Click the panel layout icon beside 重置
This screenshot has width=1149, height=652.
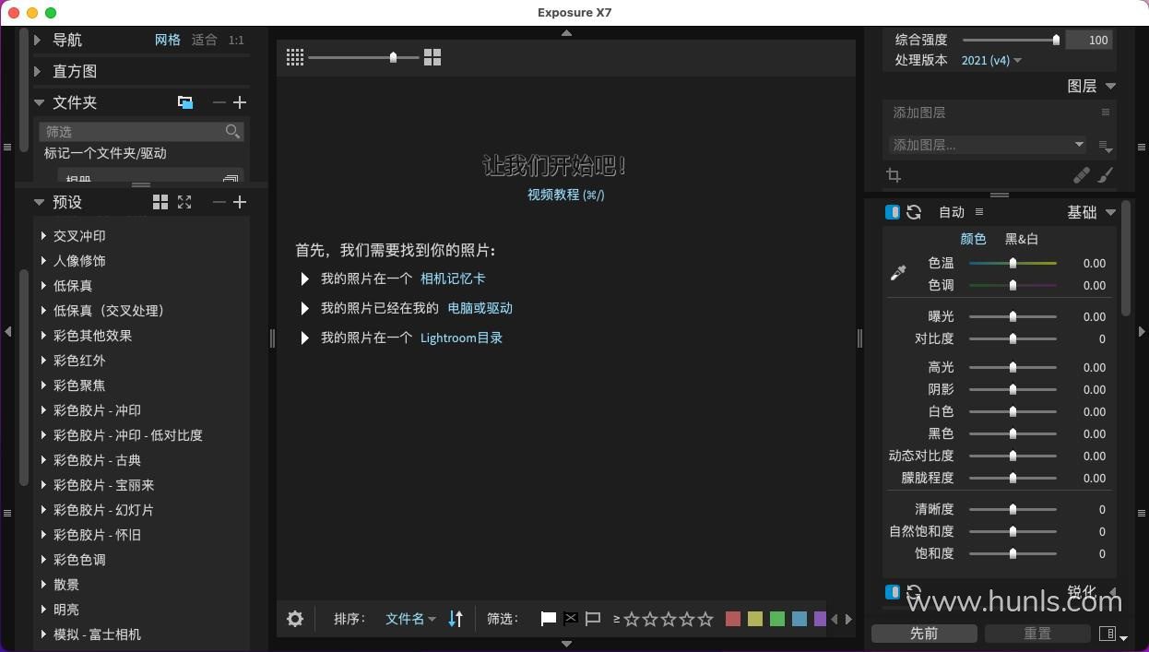click(1108, 634)
